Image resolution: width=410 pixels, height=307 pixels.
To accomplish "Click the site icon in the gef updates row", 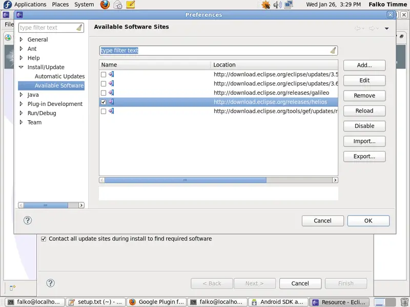I will point(111,111).
